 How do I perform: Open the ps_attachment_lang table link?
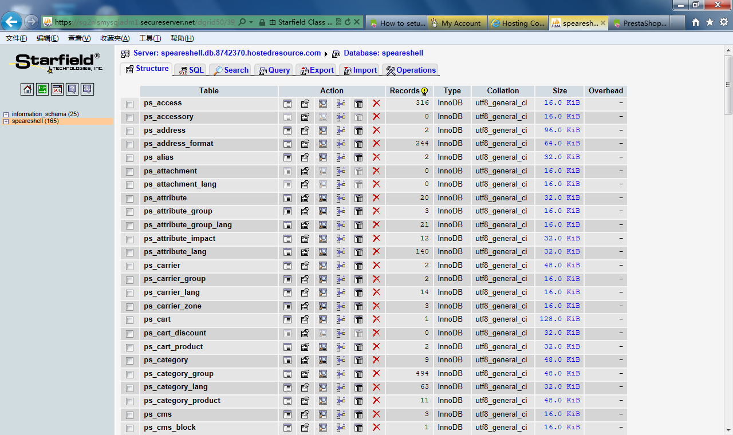(x=180, y=184)
